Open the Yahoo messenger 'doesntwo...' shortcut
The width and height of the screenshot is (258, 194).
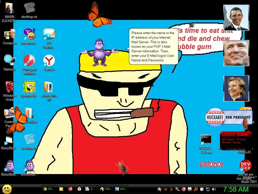pyautogui.click(x=29, y=37)
